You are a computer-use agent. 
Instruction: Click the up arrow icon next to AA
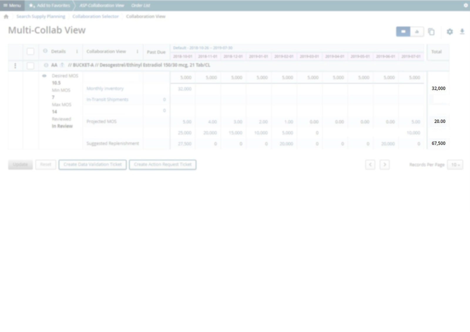(62, 65)
